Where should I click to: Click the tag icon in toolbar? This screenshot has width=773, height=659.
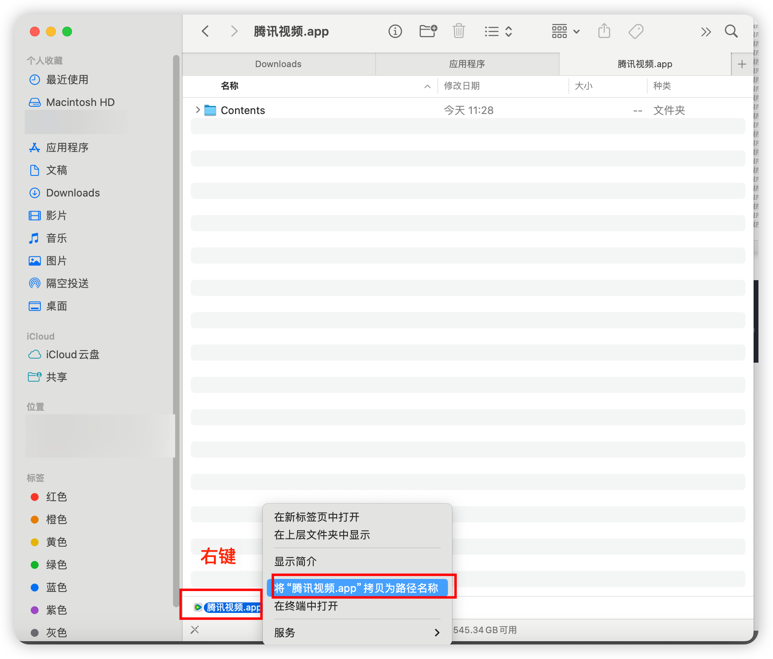tap(636, 31)
